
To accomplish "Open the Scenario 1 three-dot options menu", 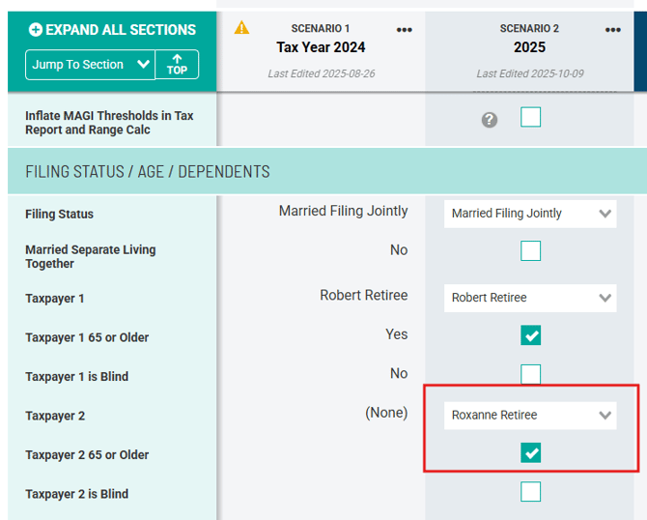I will [405, 30].
